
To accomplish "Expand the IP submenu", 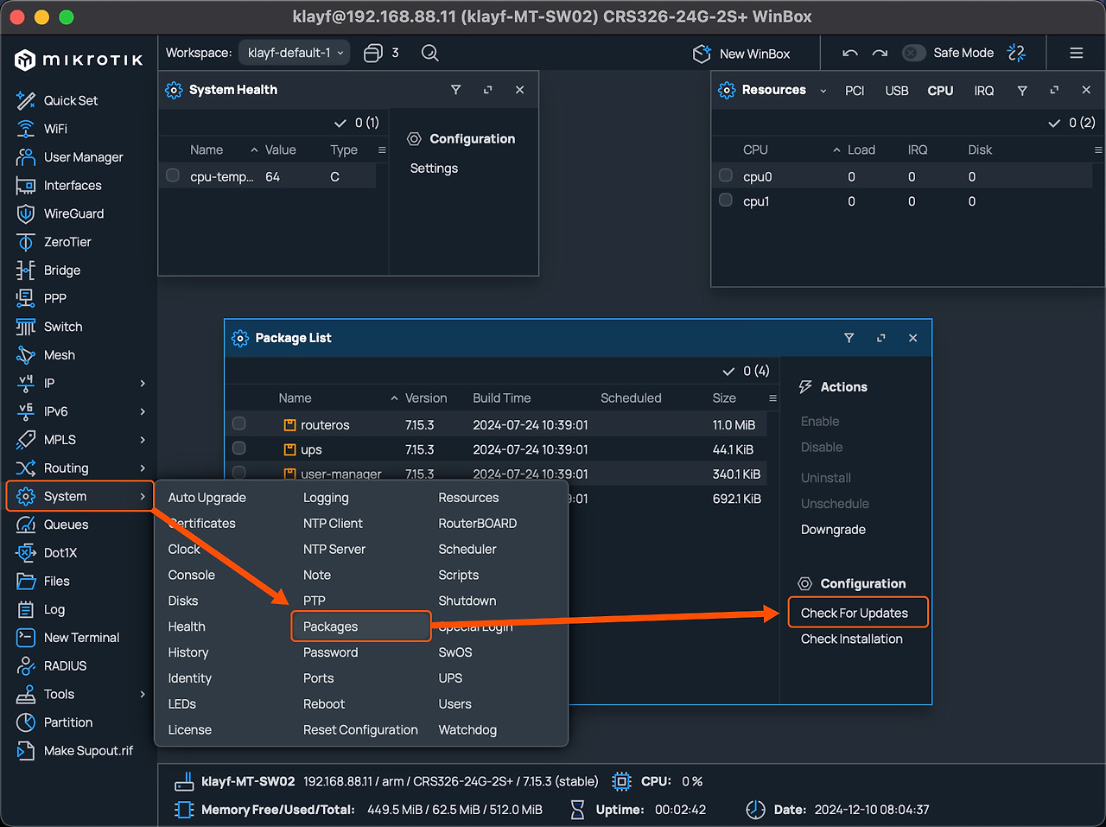I will tap(143, 383).
